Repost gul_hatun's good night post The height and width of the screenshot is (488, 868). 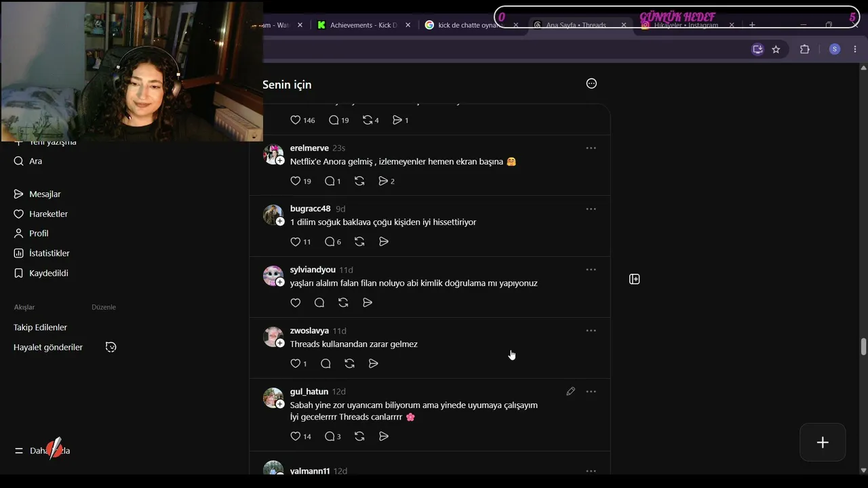pos(359,436)
